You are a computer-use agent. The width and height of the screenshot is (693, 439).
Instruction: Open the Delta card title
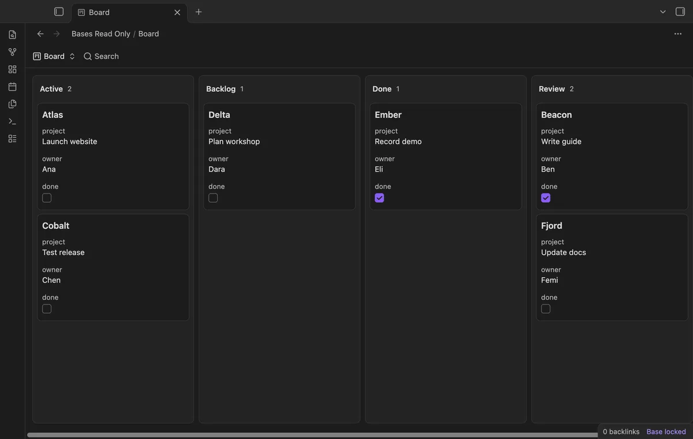tap(219, 115)
